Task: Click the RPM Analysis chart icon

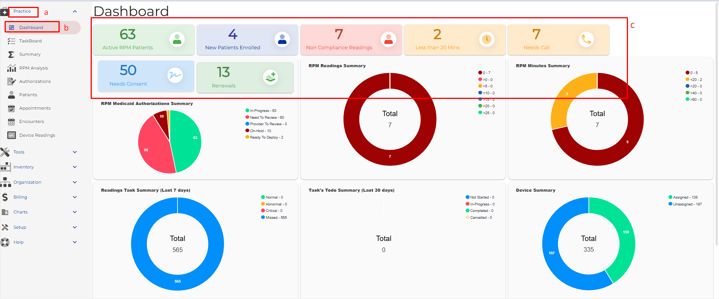Action: pos(11,68)
